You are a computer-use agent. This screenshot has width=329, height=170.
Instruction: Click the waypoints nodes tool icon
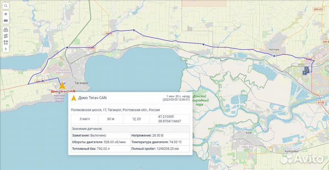[x=5, y=42]
